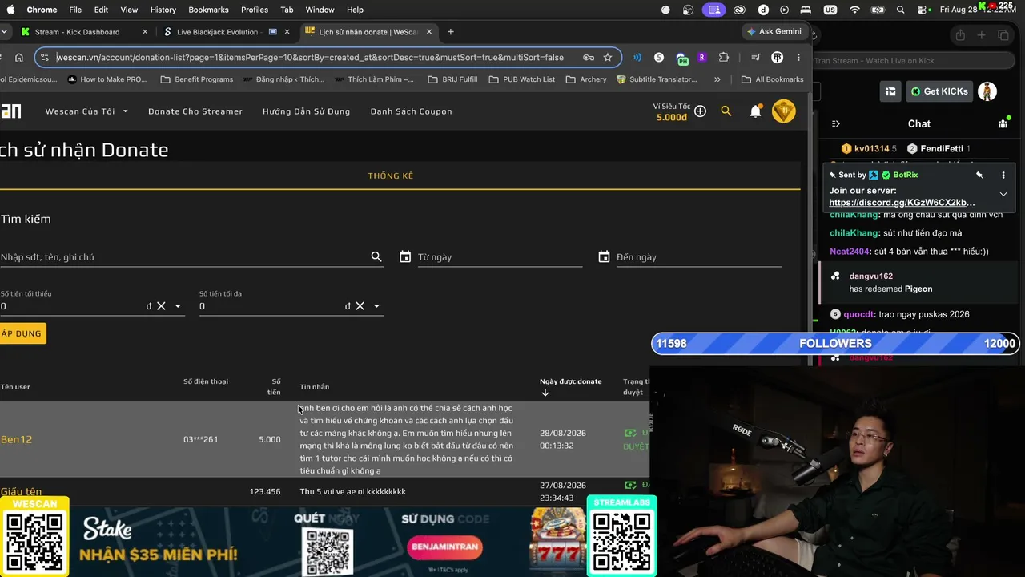Click the magnifier icon in the search field
This screenshot has width=1025, height=577.
(x=376, y=256)
